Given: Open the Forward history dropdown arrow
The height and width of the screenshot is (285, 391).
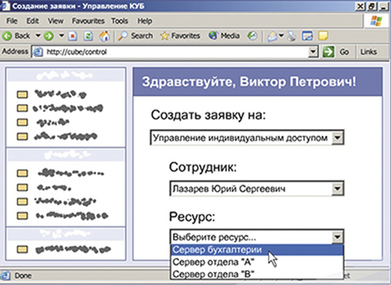Looking at the screenshot, I should 62,35.
